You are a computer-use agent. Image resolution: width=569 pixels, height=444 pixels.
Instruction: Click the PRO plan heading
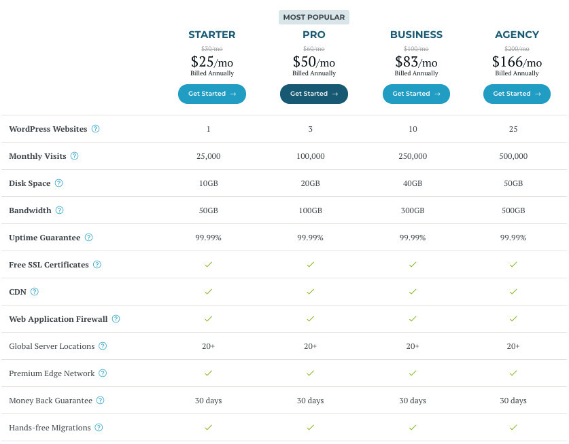pyautogui.click(x=314, y=35)
